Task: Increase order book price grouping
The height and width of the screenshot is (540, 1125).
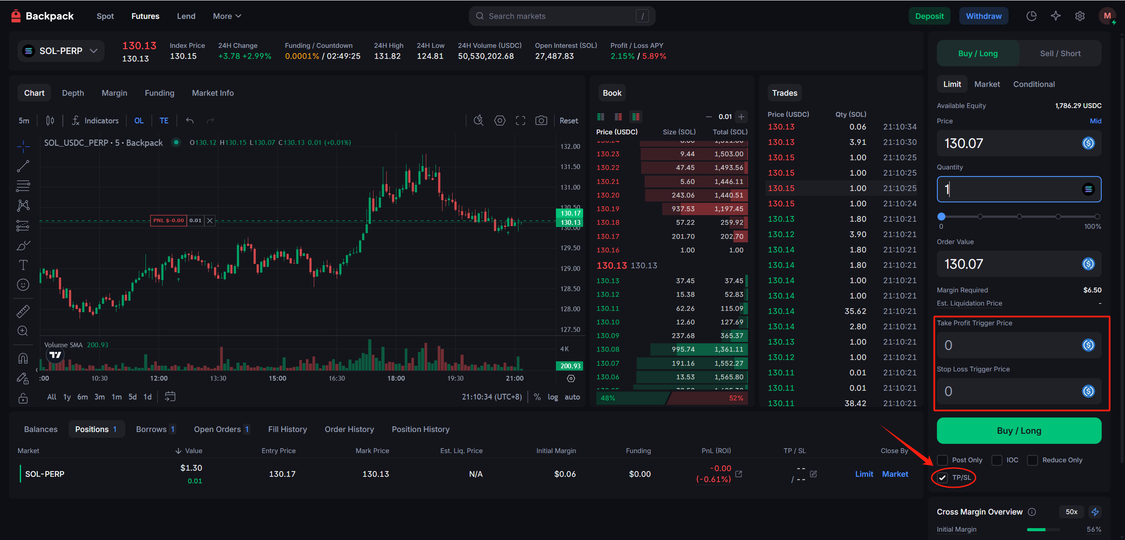Action: (741, 117)
